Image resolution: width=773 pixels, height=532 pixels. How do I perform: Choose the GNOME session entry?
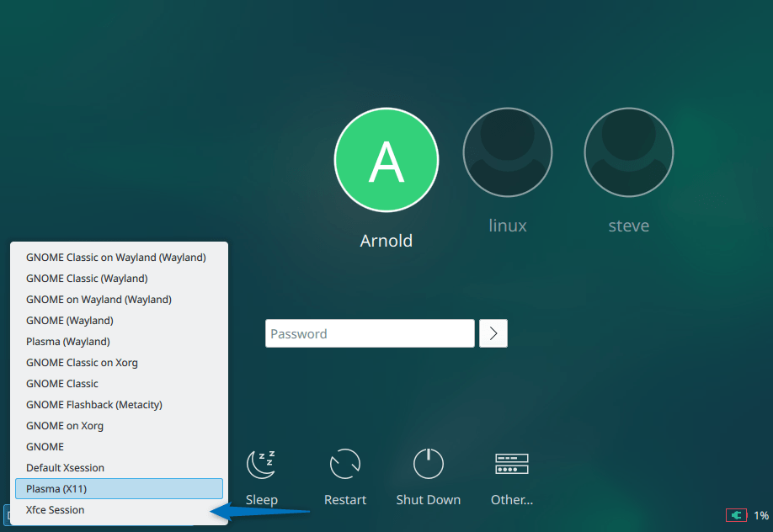[x=45, y=446]
